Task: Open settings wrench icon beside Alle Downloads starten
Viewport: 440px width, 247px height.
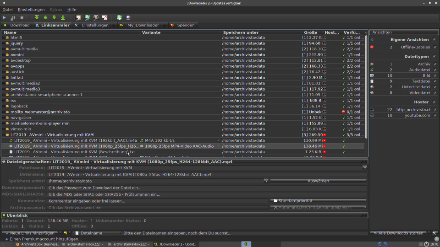Action: tap(434, 233)
